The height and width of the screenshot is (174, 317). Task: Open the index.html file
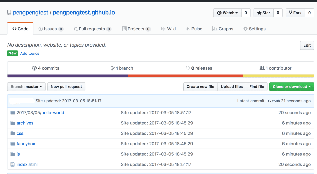coord(27,164)
